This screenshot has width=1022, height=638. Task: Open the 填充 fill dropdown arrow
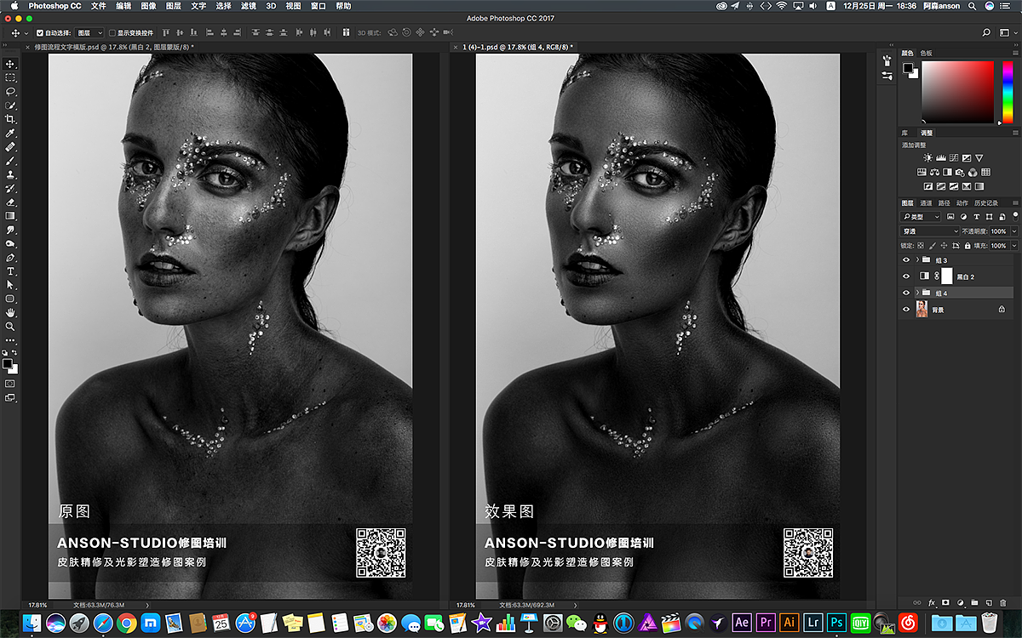pos(1014,246)
